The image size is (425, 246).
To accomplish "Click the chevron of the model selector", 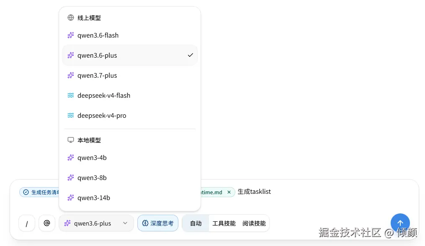I will coord(125,223).
